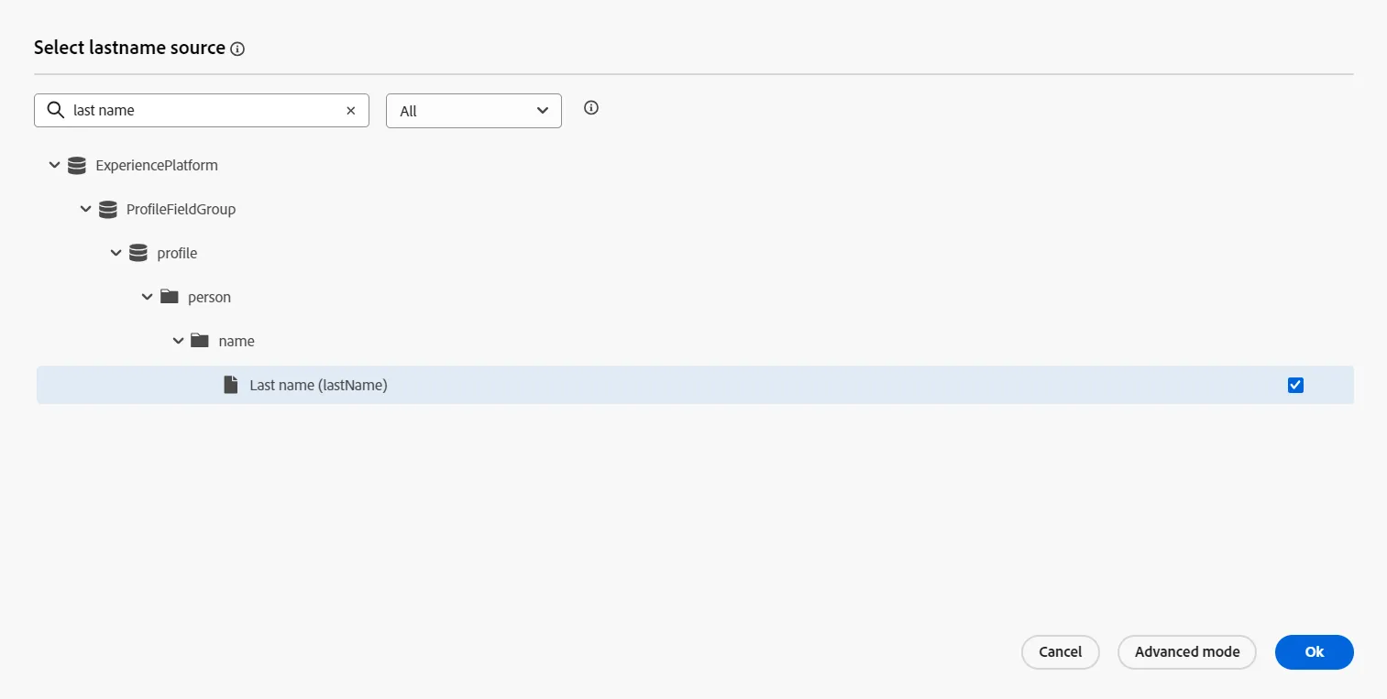Click the "Select lastname source" heading
The height and width of the screenshot is (699, 1387).
(x=129, y=48)
